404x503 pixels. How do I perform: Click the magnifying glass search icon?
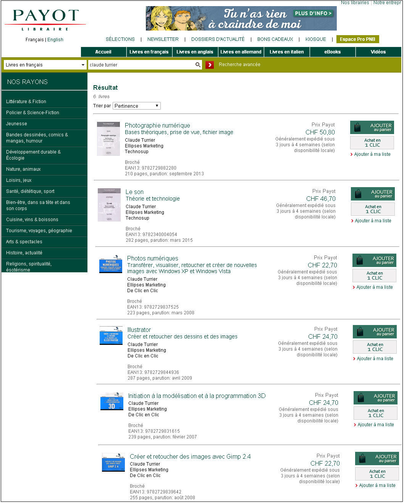(x=198, y=65)
